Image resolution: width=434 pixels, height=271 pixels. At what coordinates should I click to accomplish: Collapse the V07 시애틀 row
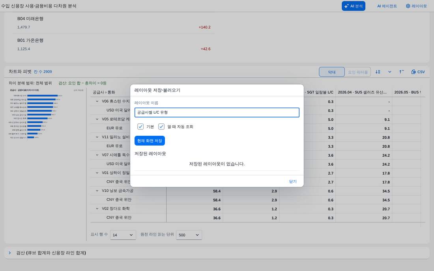(x=97, y=155)
